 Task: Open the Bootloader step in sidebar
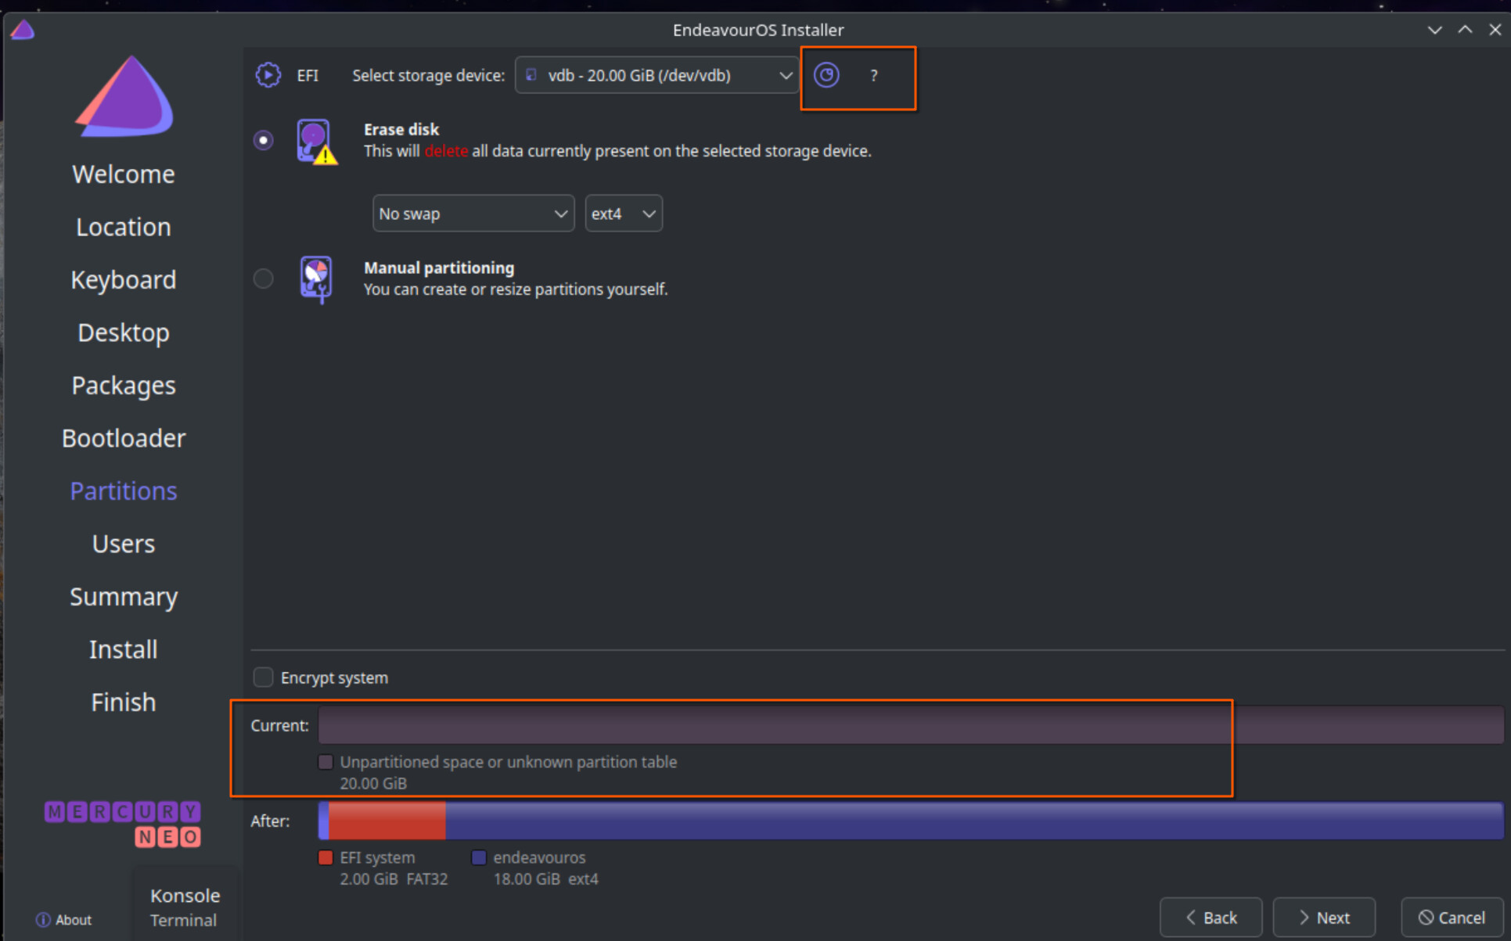(x=124, y=438)
